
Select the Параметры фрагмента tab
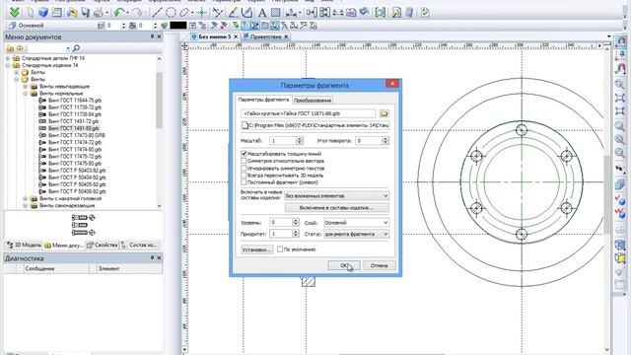click(263, 100)
